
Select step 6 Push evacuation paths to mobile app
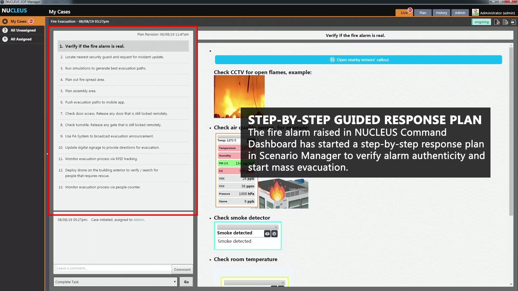point(123,102)
